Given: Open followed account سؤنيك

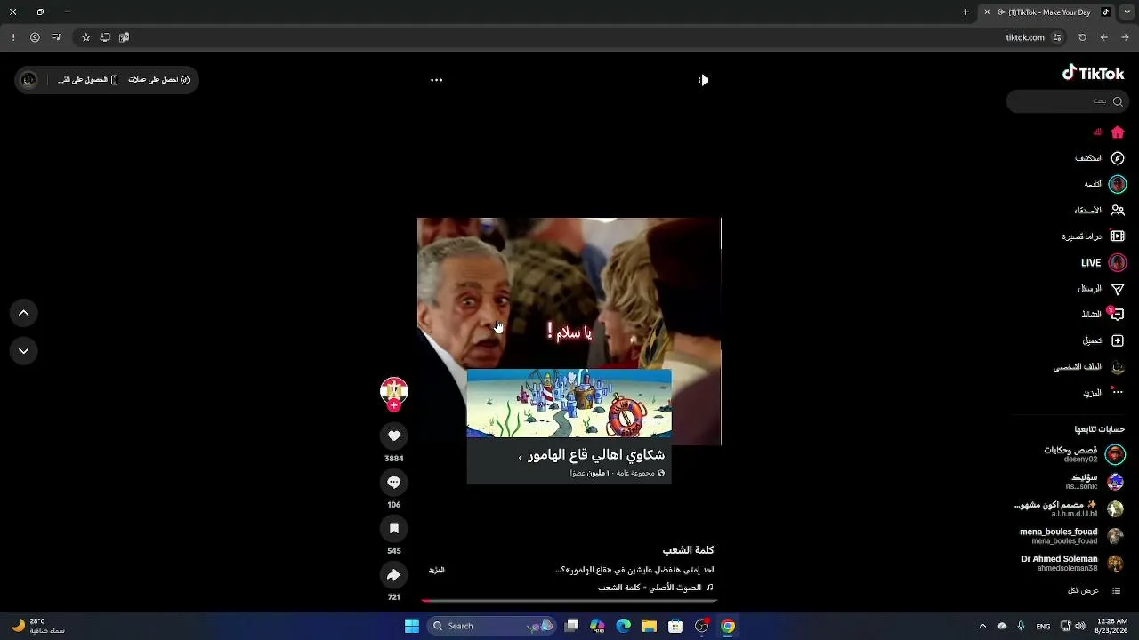Looking at the screenshot, I should pos(1095,482).
